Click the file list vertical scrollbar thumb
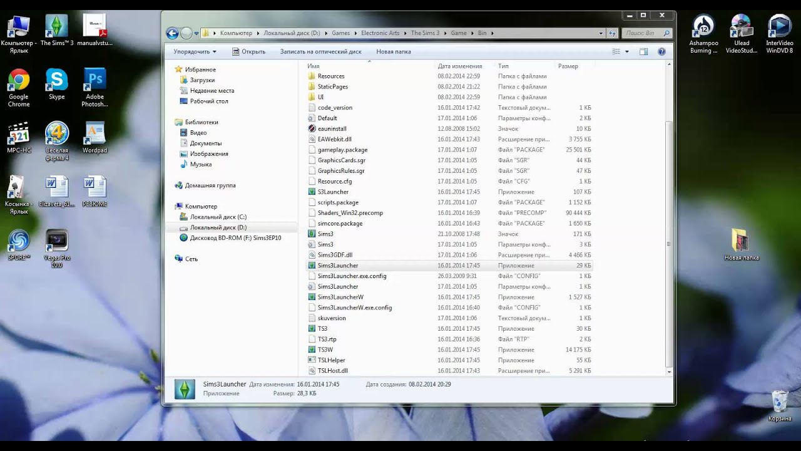The height and width of the screenshot is (451, 801). tap(669, 244)
